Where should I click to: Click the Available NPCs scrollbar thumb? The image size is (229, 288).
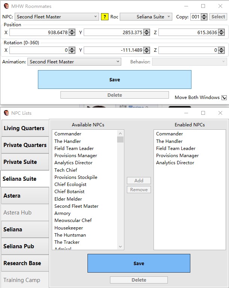(x=120, y=139)
